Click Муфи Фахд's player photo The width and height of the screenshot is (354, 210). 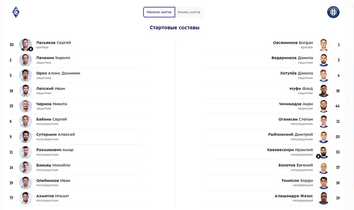point(324,91)
